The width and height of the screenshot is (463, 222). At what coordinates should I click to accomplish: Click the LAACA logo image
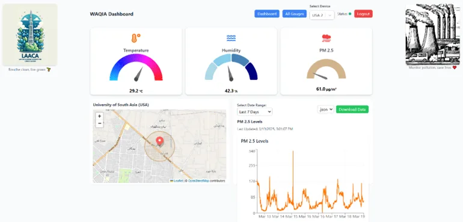(x=30, y=34)
